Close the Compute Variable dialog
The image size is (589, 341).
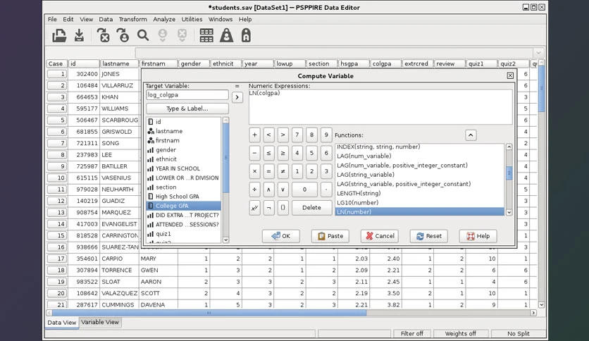point(510,75)
